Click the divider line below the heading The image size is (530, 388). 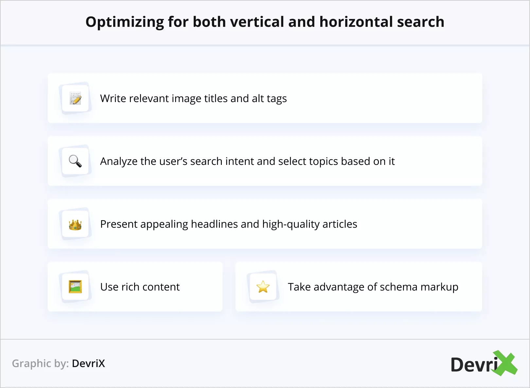pyautogui.click(x=265, y=45)
